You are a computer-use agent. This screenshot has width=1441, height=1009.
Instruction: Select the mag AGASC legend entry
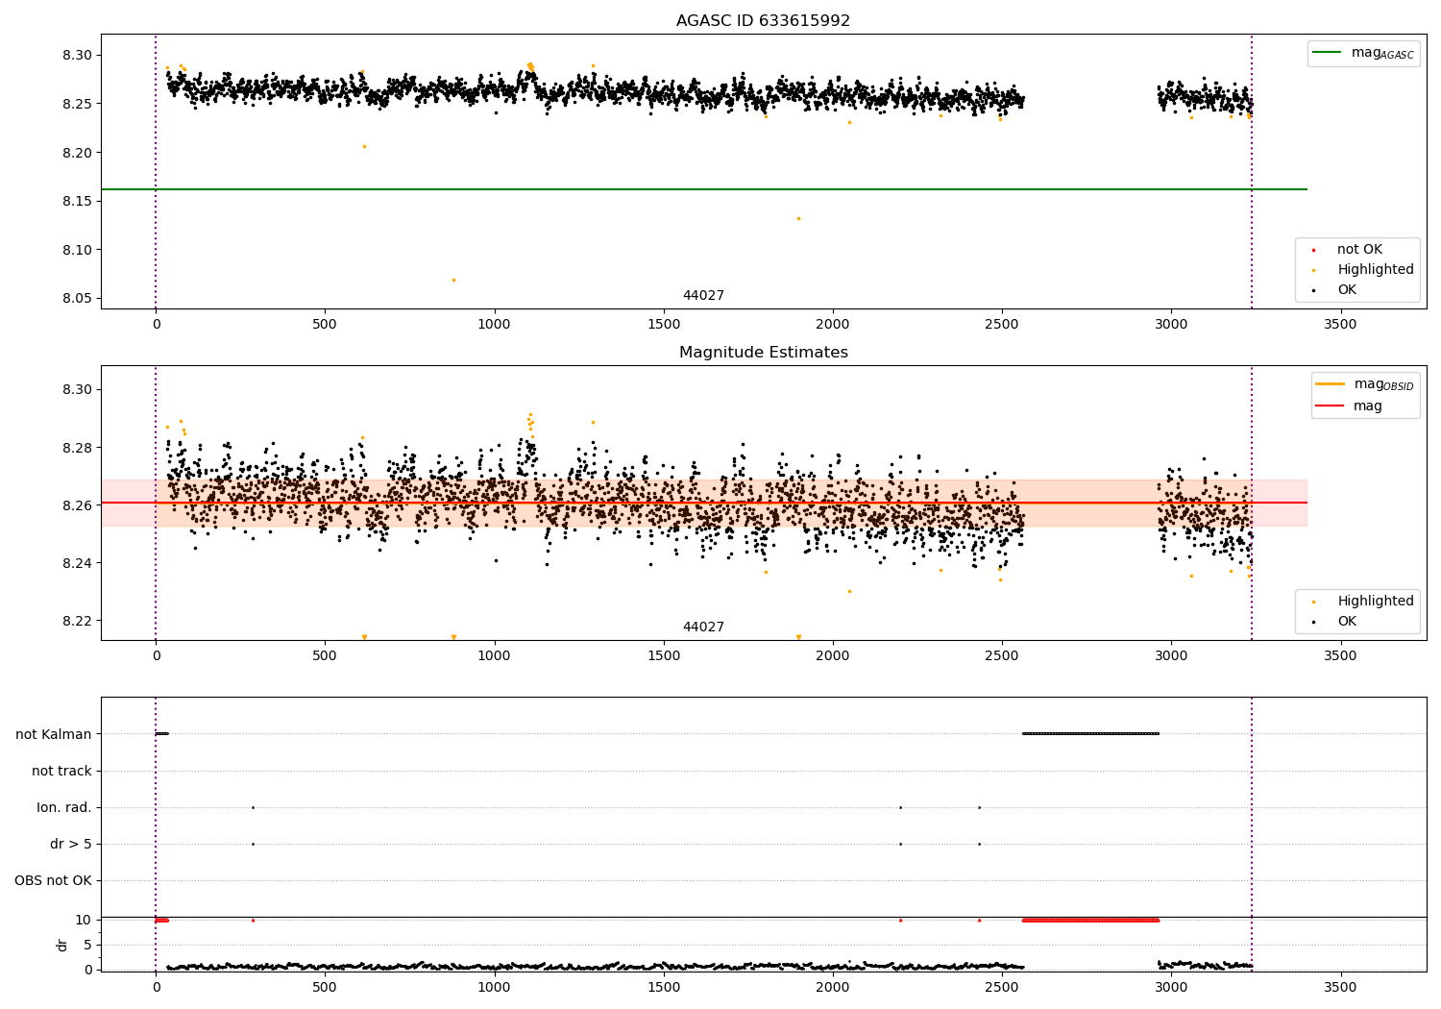(x=1363, y=53)
